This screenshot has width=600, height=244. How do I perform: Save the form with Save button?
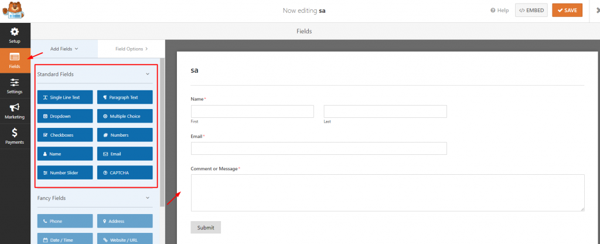click(x=567, y=11)
